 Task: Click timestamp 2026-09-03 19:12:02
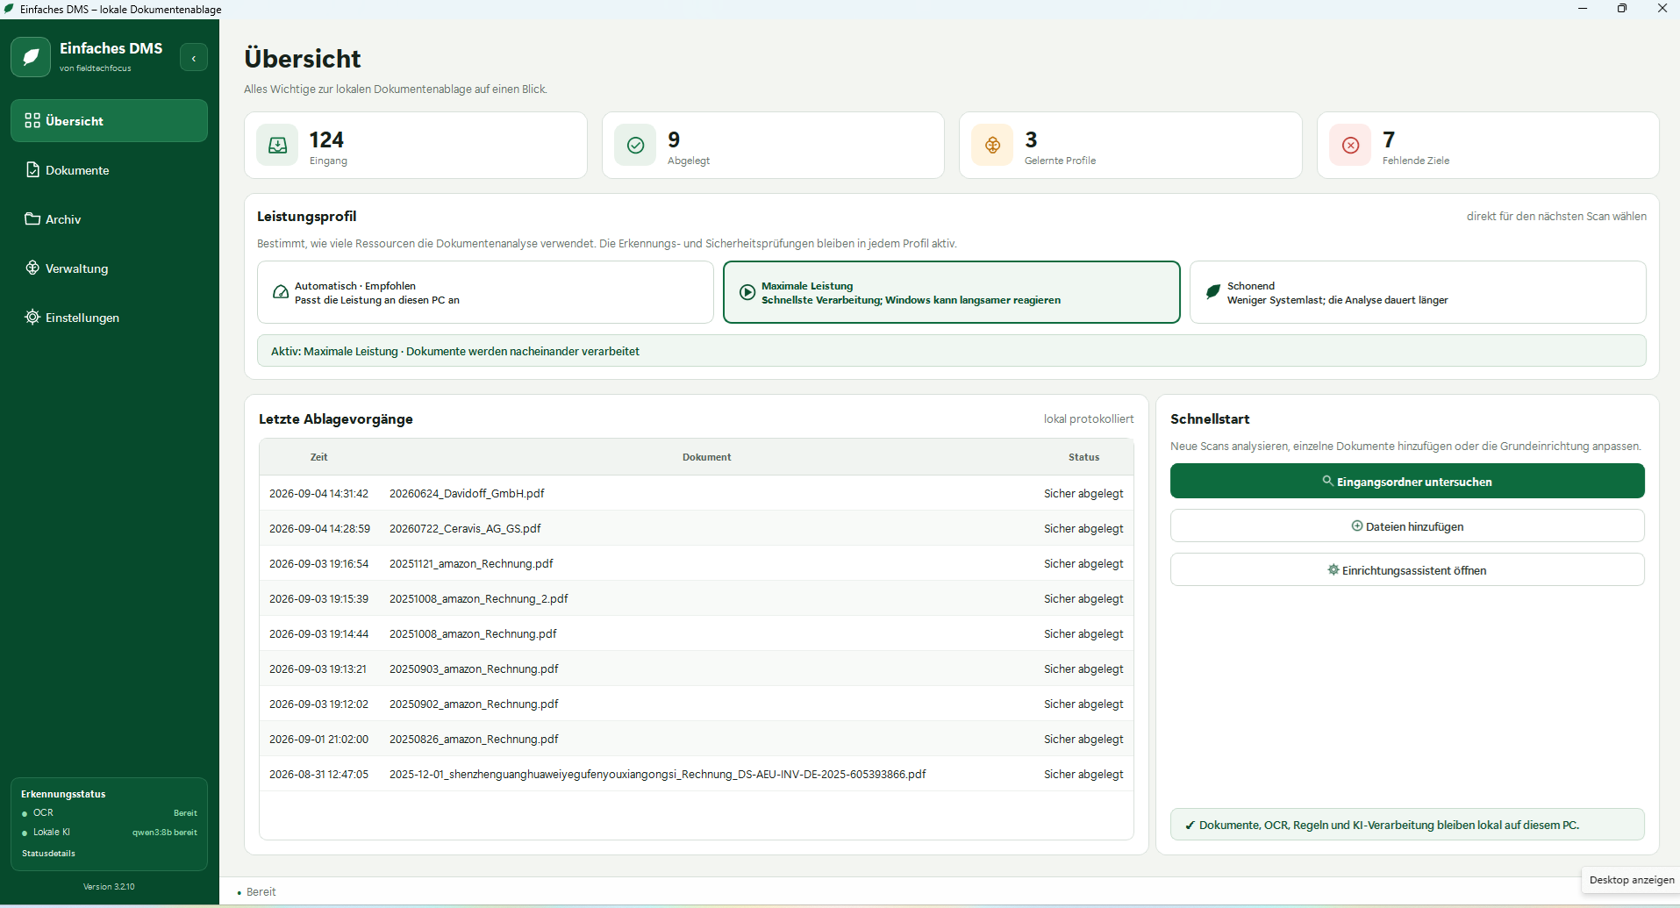pos(318,704)
